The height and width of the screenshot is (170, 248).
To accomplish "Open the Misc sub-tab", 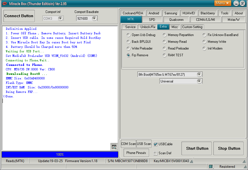I will click(x=175, y=27).
